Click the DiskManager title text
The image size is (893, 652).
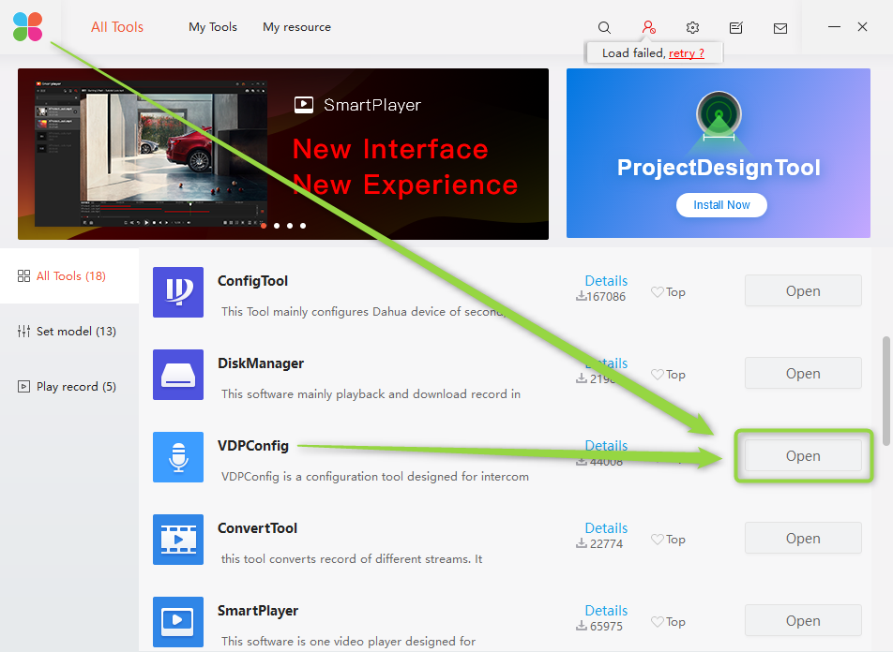(x=261, y=363)
